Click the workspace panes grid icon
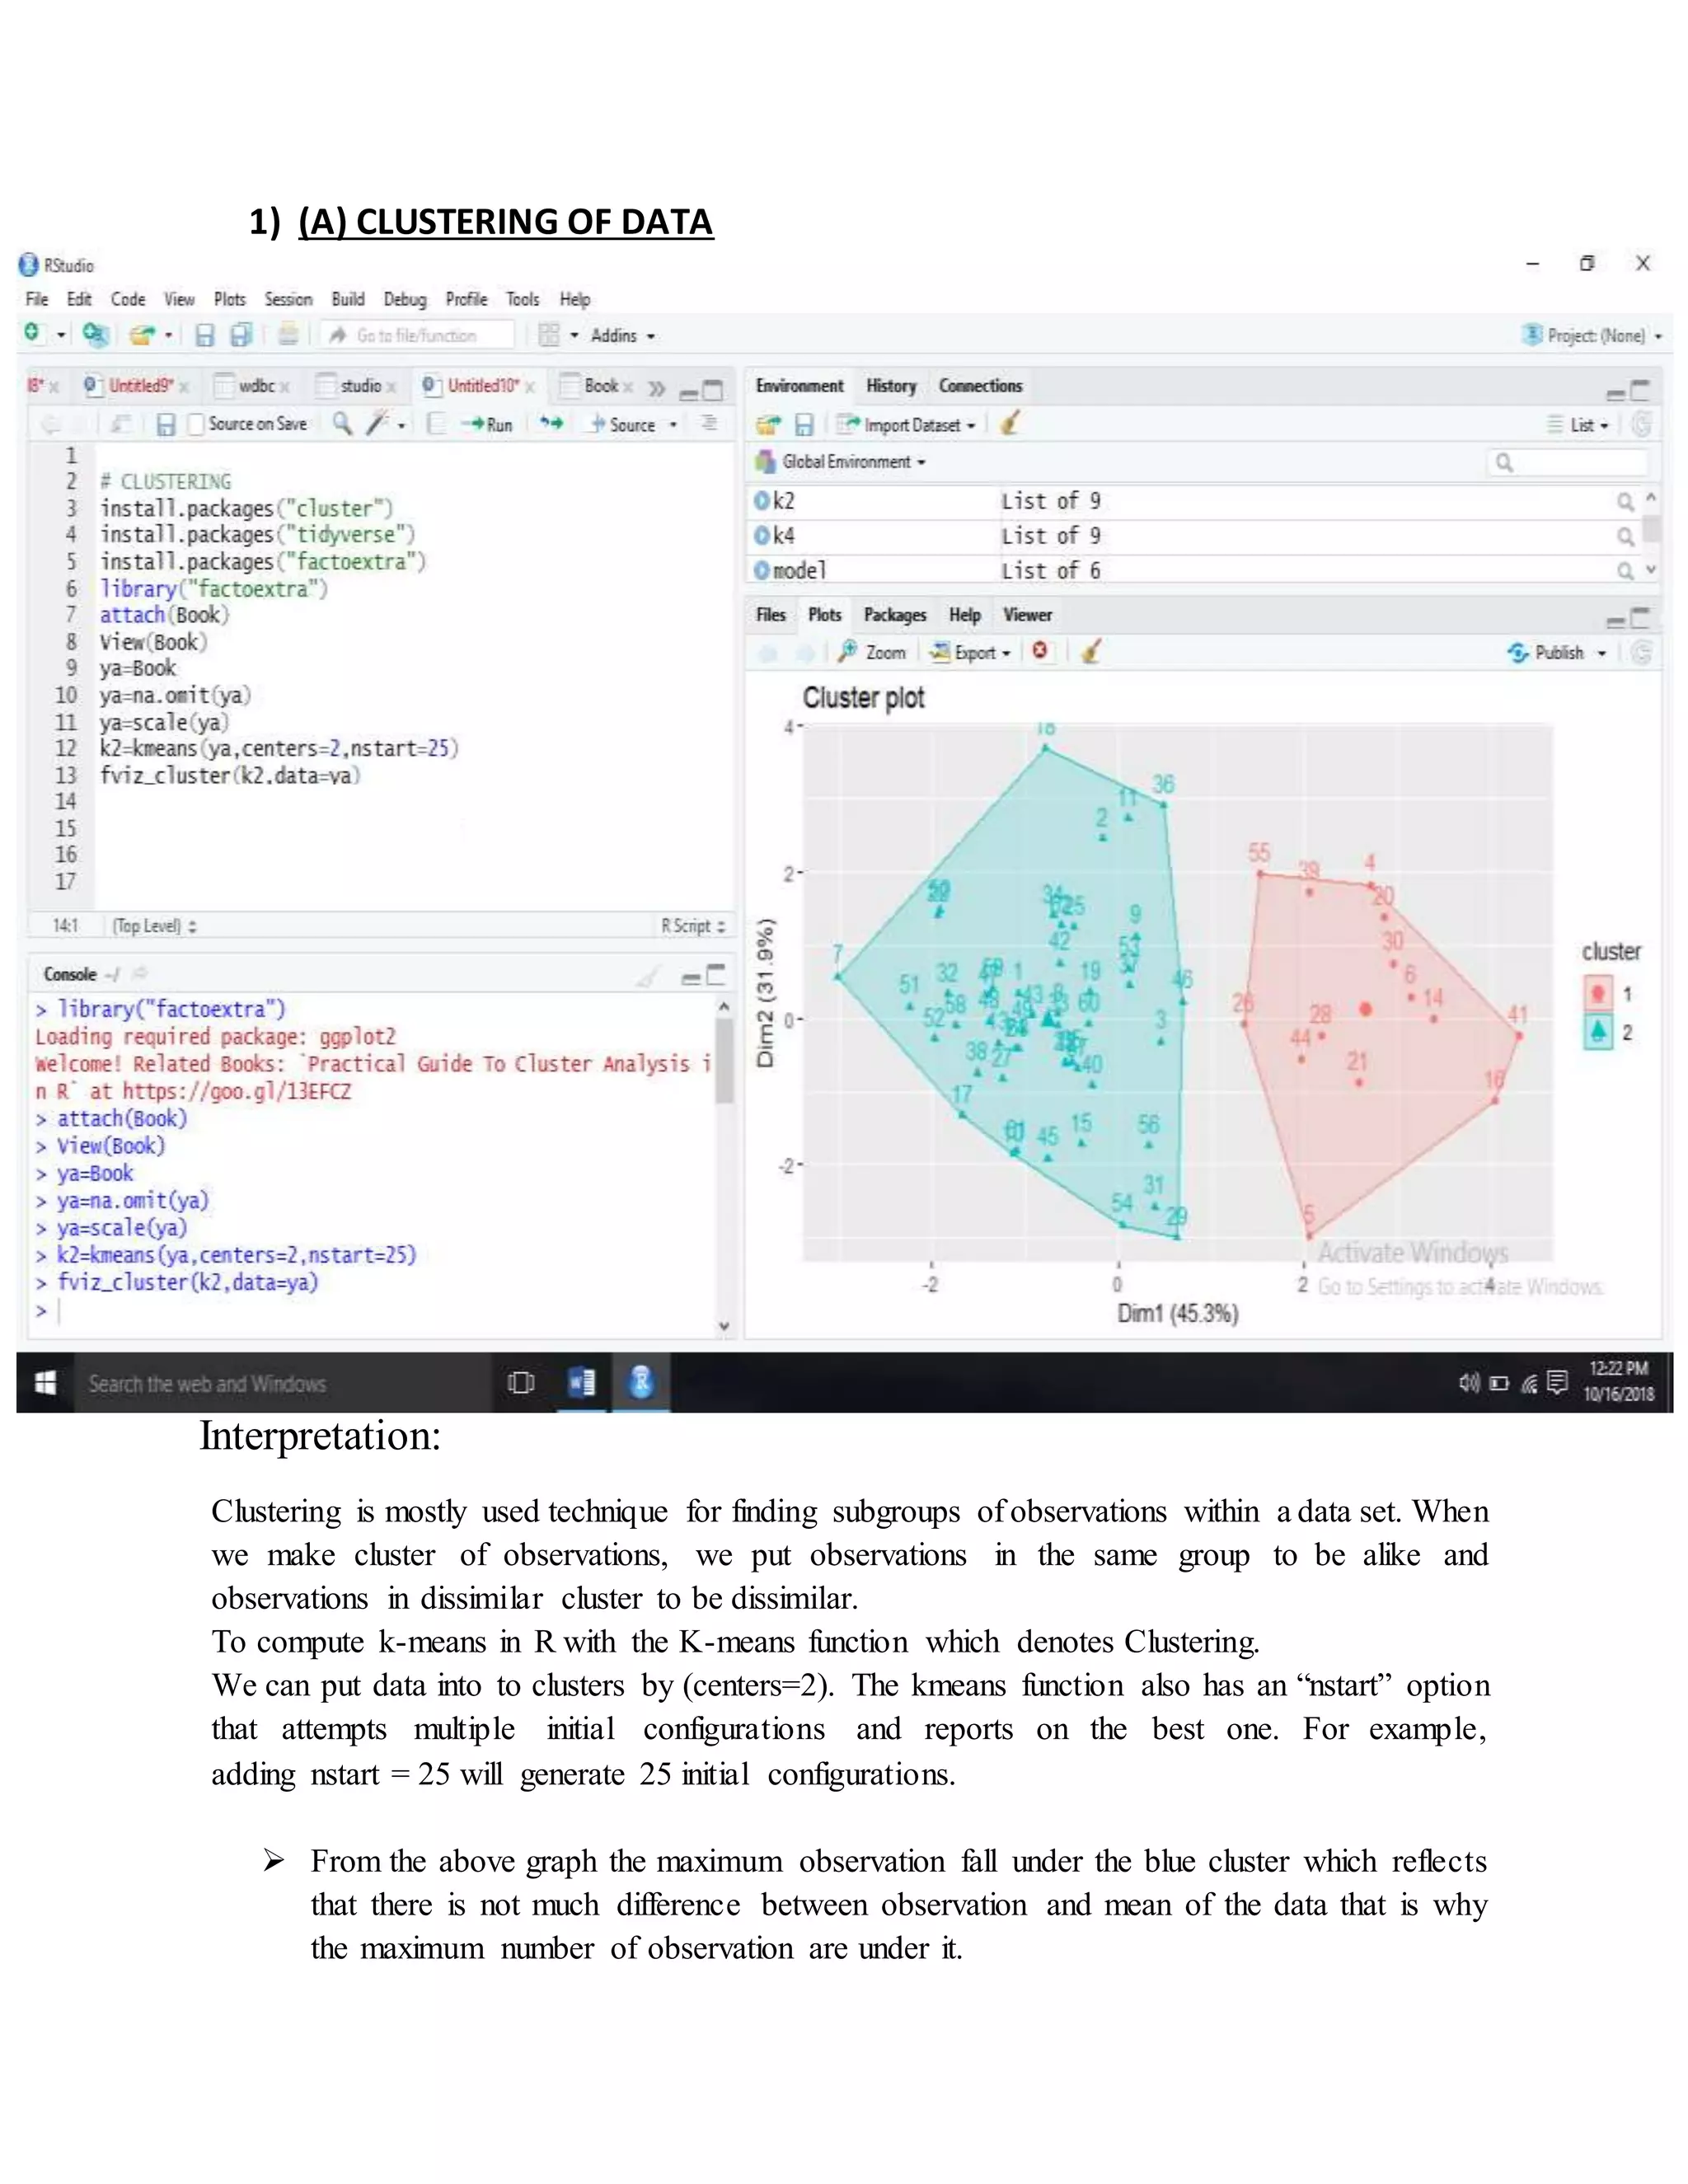Screen dimensions: 1688x2184 coord(548,335)
